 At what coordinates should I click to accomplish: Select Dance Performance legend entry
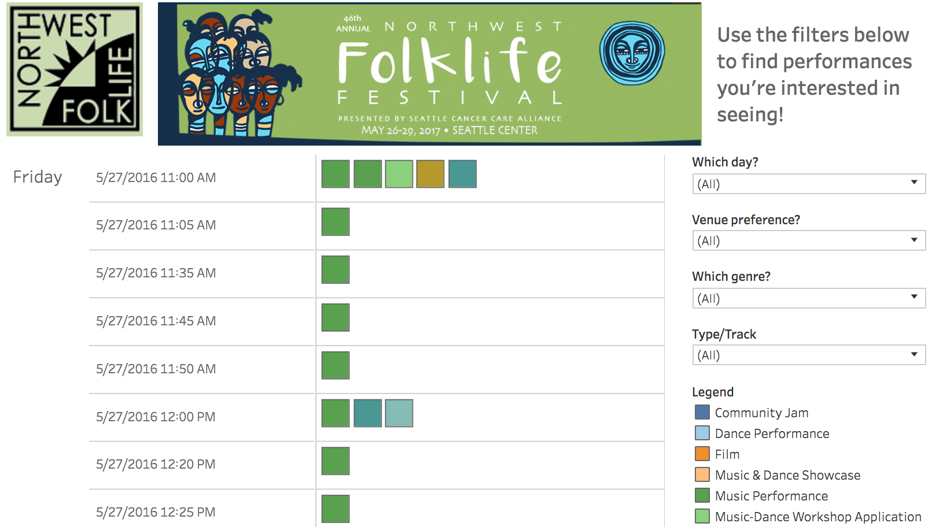pyautogui.click(x=771, y=433)
